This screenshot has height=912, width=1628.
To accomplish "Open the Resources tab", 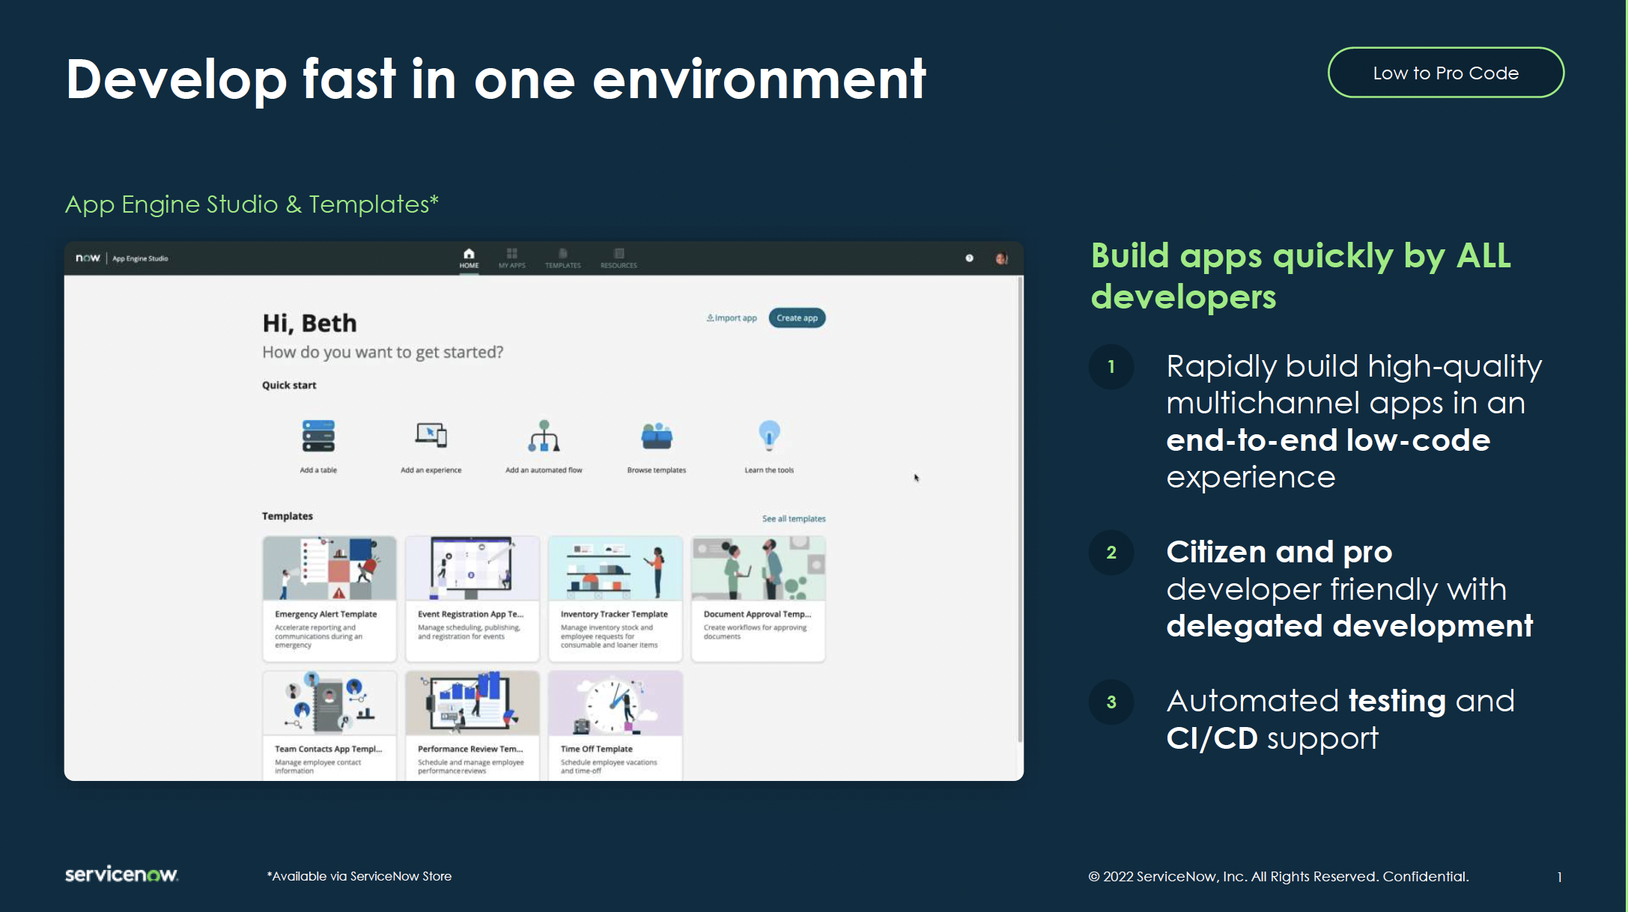I will (619, 258).
